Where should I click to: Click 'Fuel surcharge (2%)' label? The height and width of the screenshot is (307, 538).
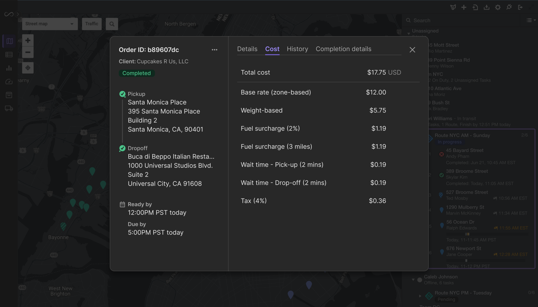point(270,129)
